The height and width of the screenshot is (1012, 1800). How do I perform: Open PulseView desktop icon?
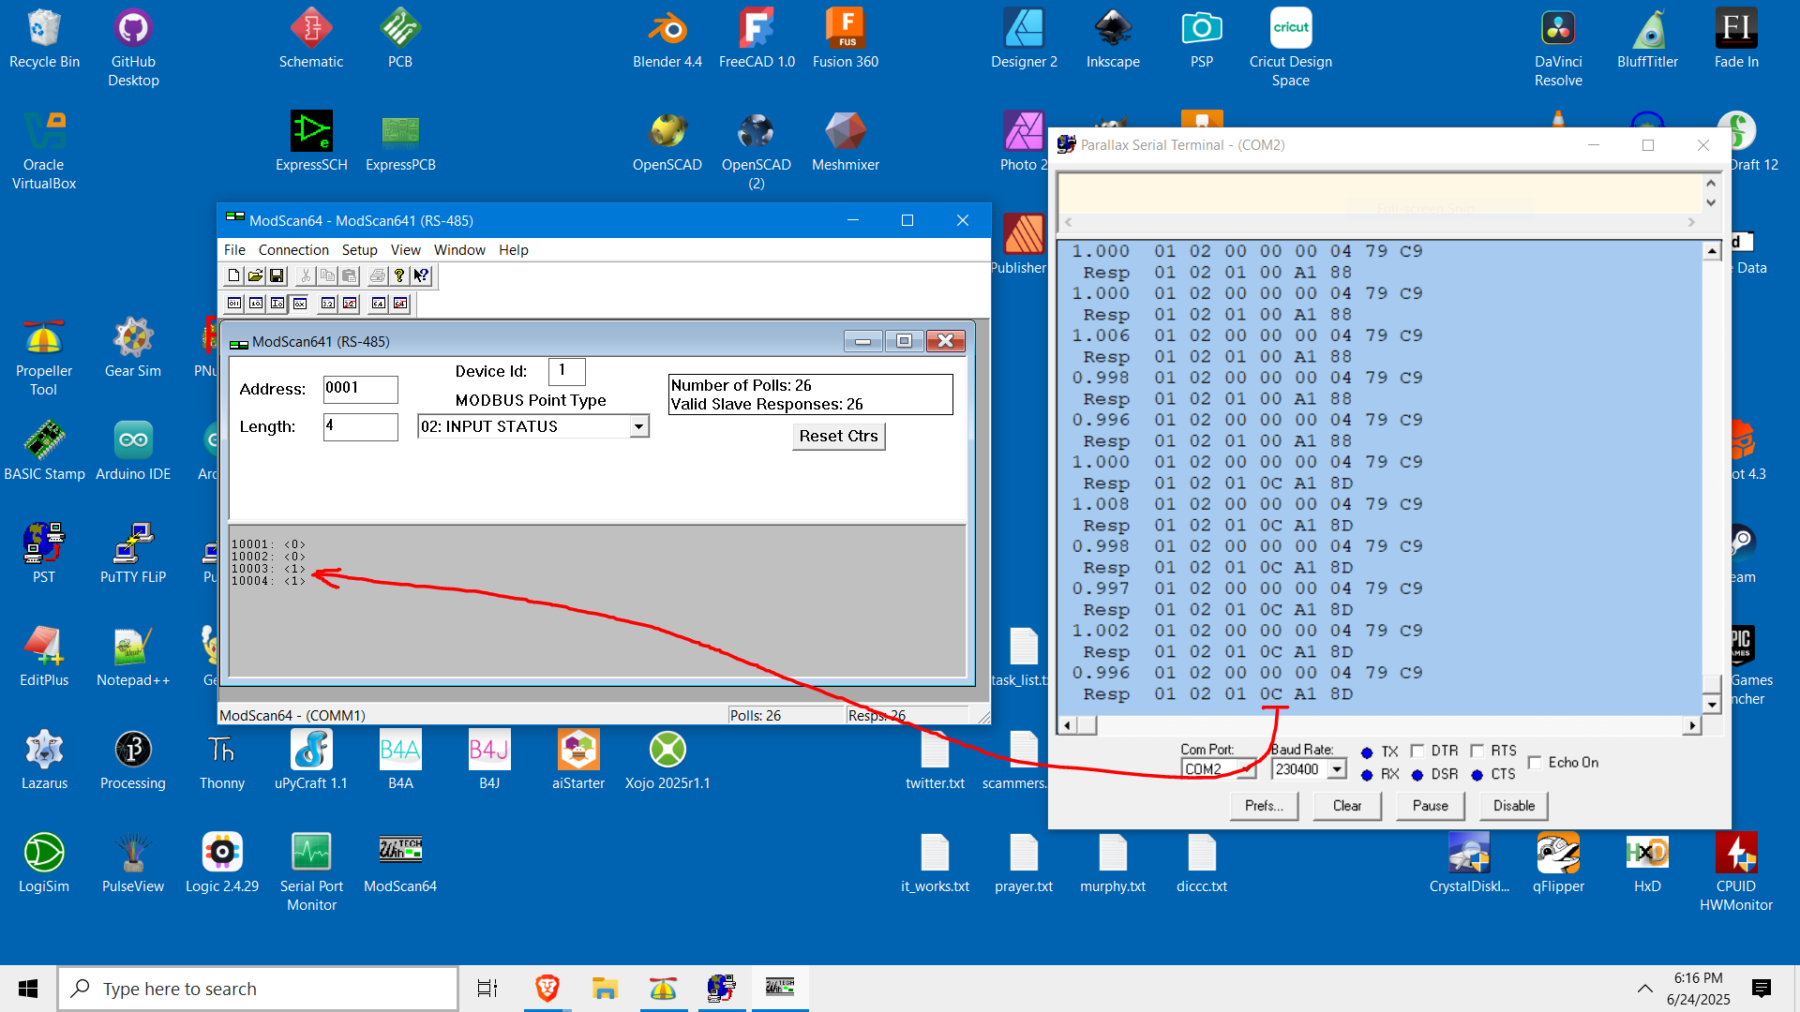coord(133,864)
